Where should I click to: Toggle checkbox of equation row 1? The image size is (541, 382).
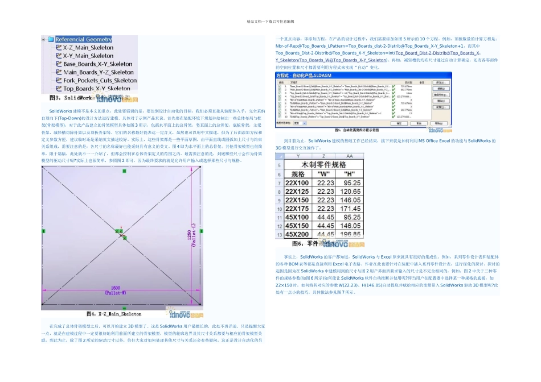tap(280, 86)
